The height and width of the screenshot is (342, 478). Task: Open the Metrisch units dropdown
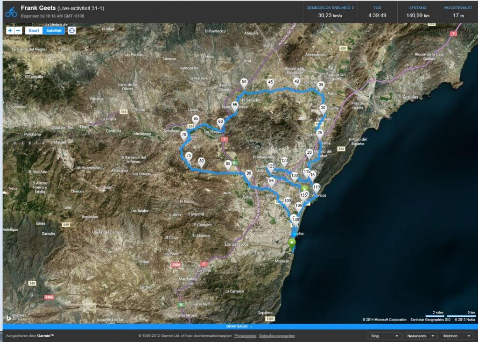[457, 336]
